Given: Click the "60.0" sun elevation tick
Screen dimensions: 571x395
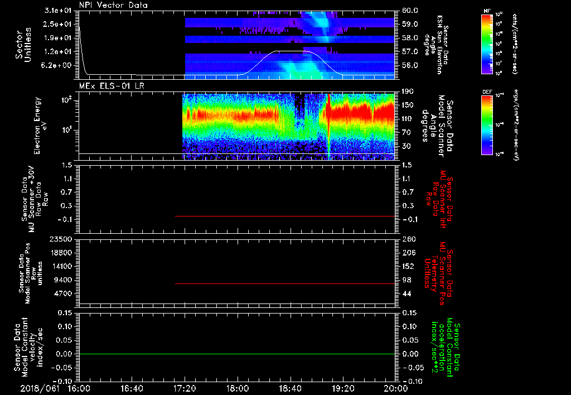Looking at the screenshot, I should (x=410, y=11).
